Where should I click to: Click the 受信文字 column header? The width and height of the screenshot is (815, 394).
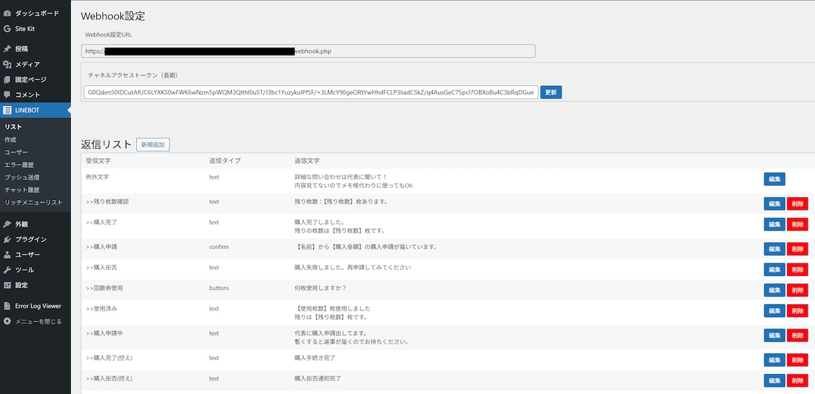pyautogui.click(x=98, y=161)
